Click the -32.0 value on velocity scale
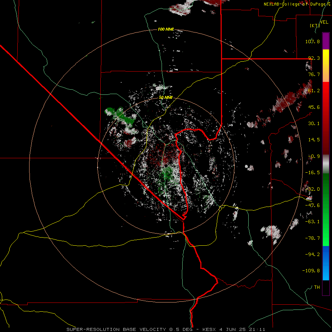The width and height of the screenshot is (332, 332). (x=312, y=189)
